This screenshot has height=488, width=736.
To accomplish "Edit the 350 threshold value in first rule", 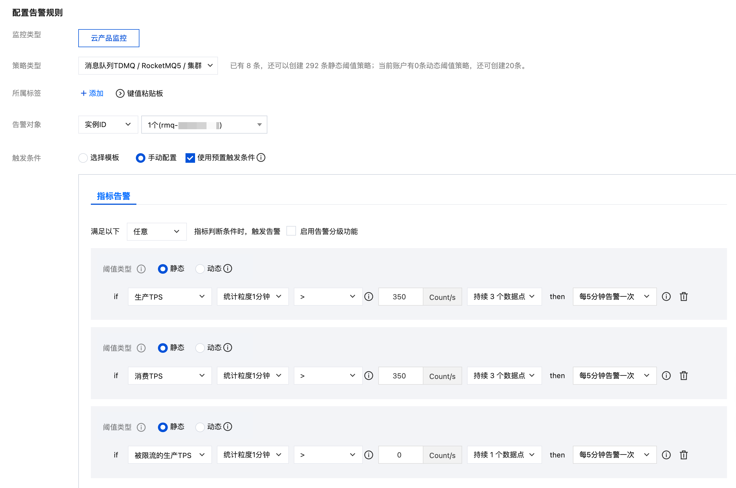I will click(x=401, y=296).
